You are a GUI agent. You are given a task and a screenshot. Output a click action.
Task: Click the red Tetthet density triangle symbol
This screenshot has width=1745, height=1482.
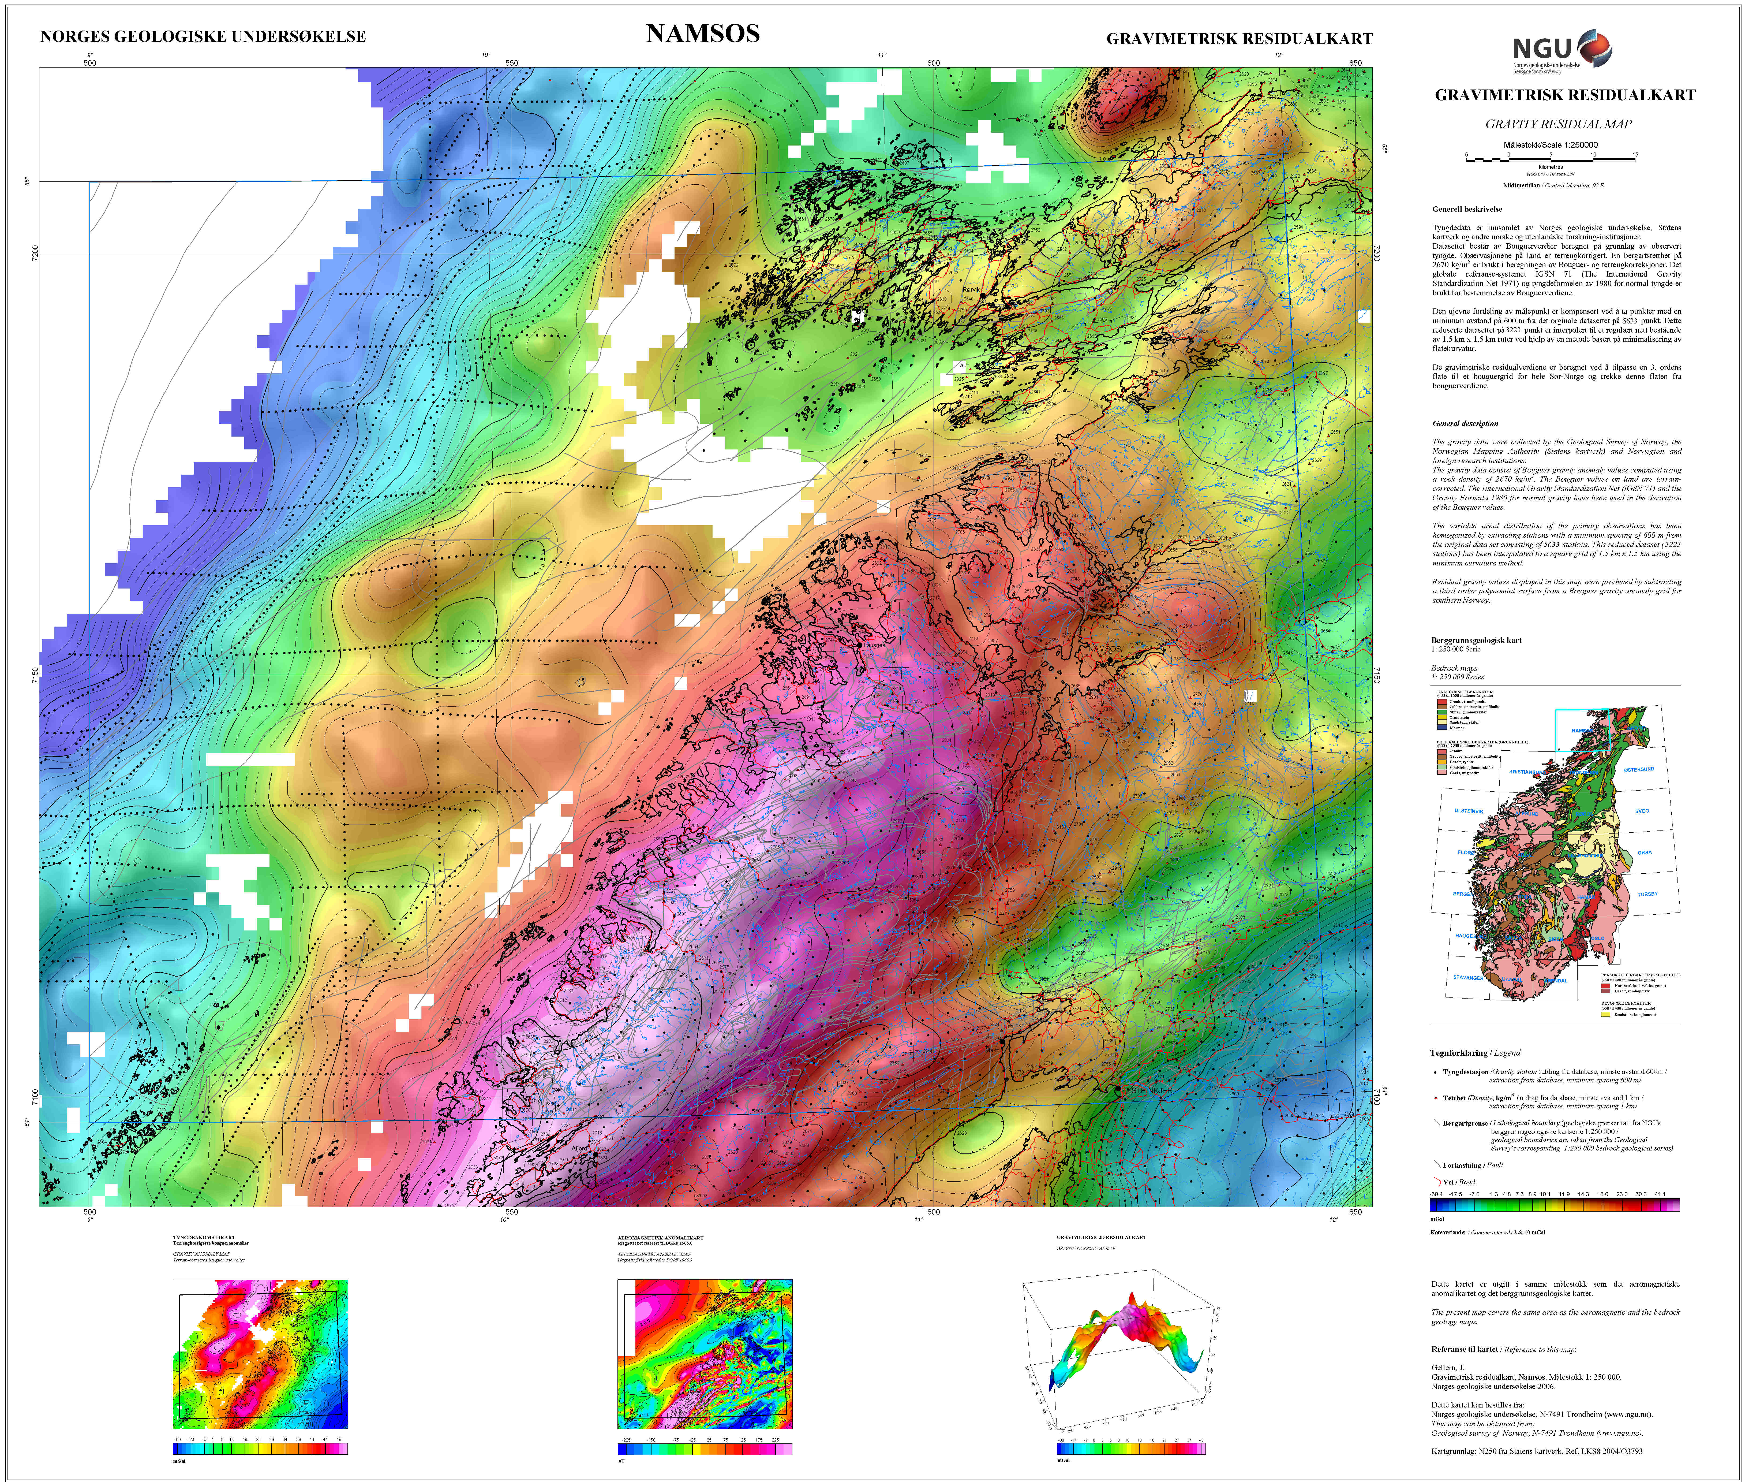(1436, 1098)
